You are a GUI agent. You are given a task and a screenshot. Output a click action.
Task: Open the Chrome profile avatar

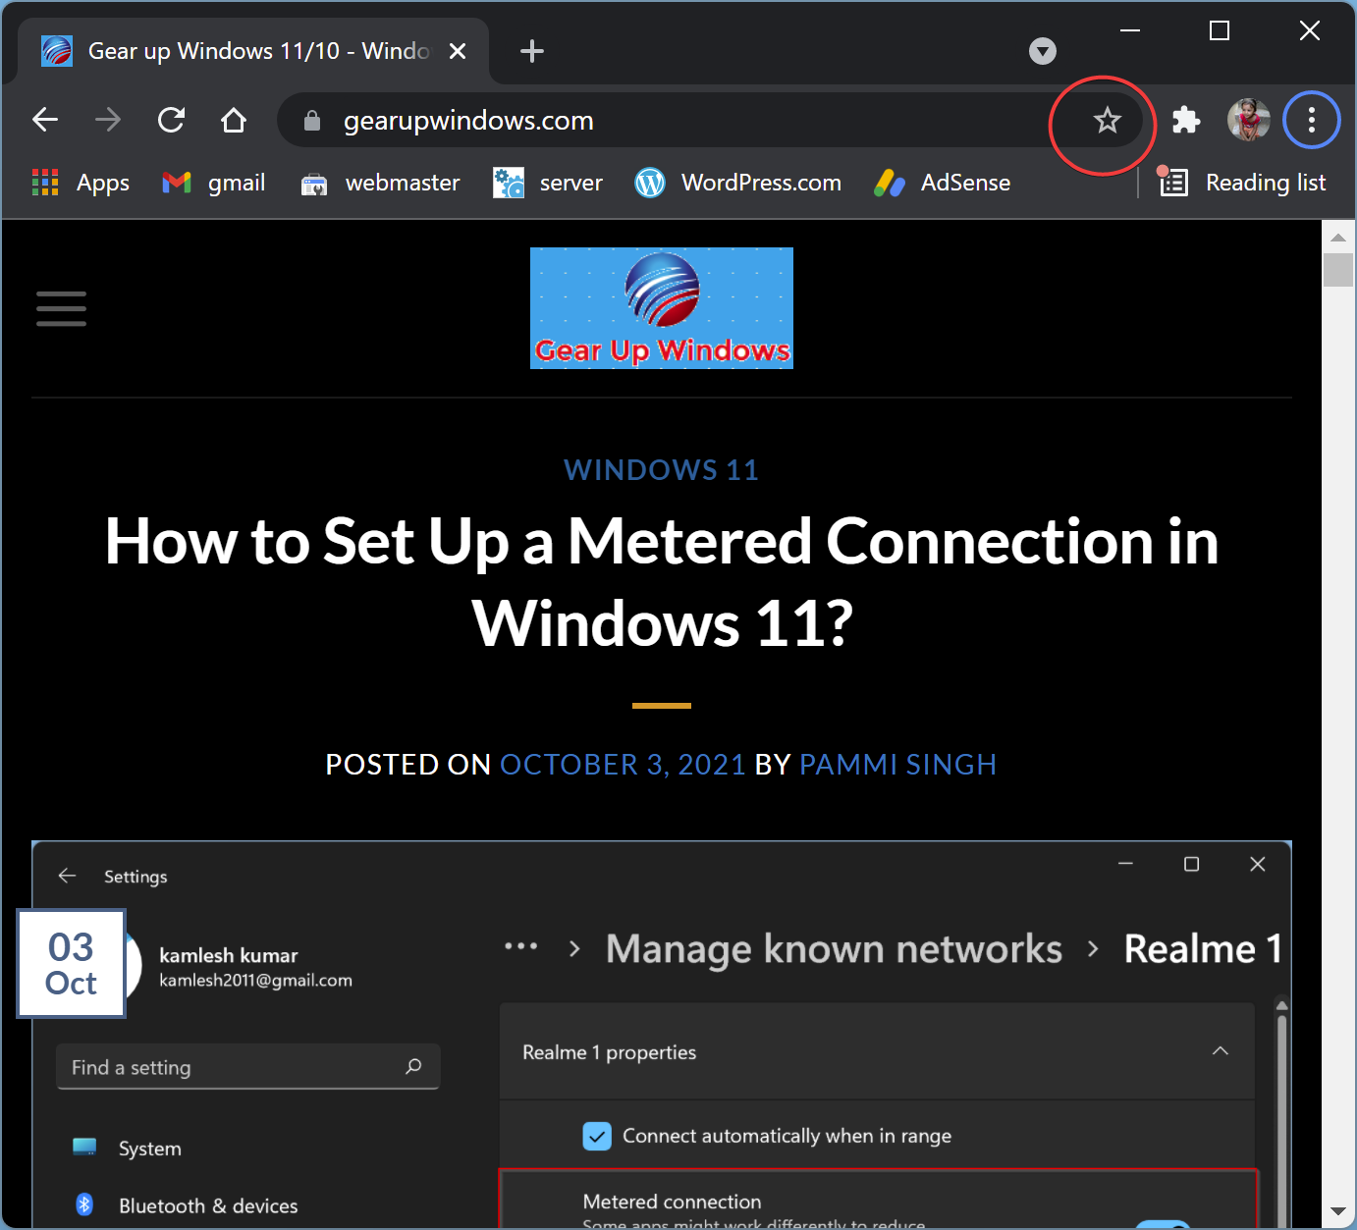tap(1249, 120)
